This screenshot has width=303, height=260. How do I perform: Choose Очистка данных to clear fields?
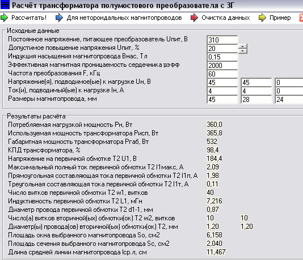(226, 18)
